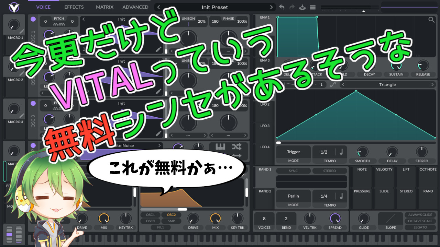440x247 pixels.
Task: Select LFO 3 tab
Action: 265,126
